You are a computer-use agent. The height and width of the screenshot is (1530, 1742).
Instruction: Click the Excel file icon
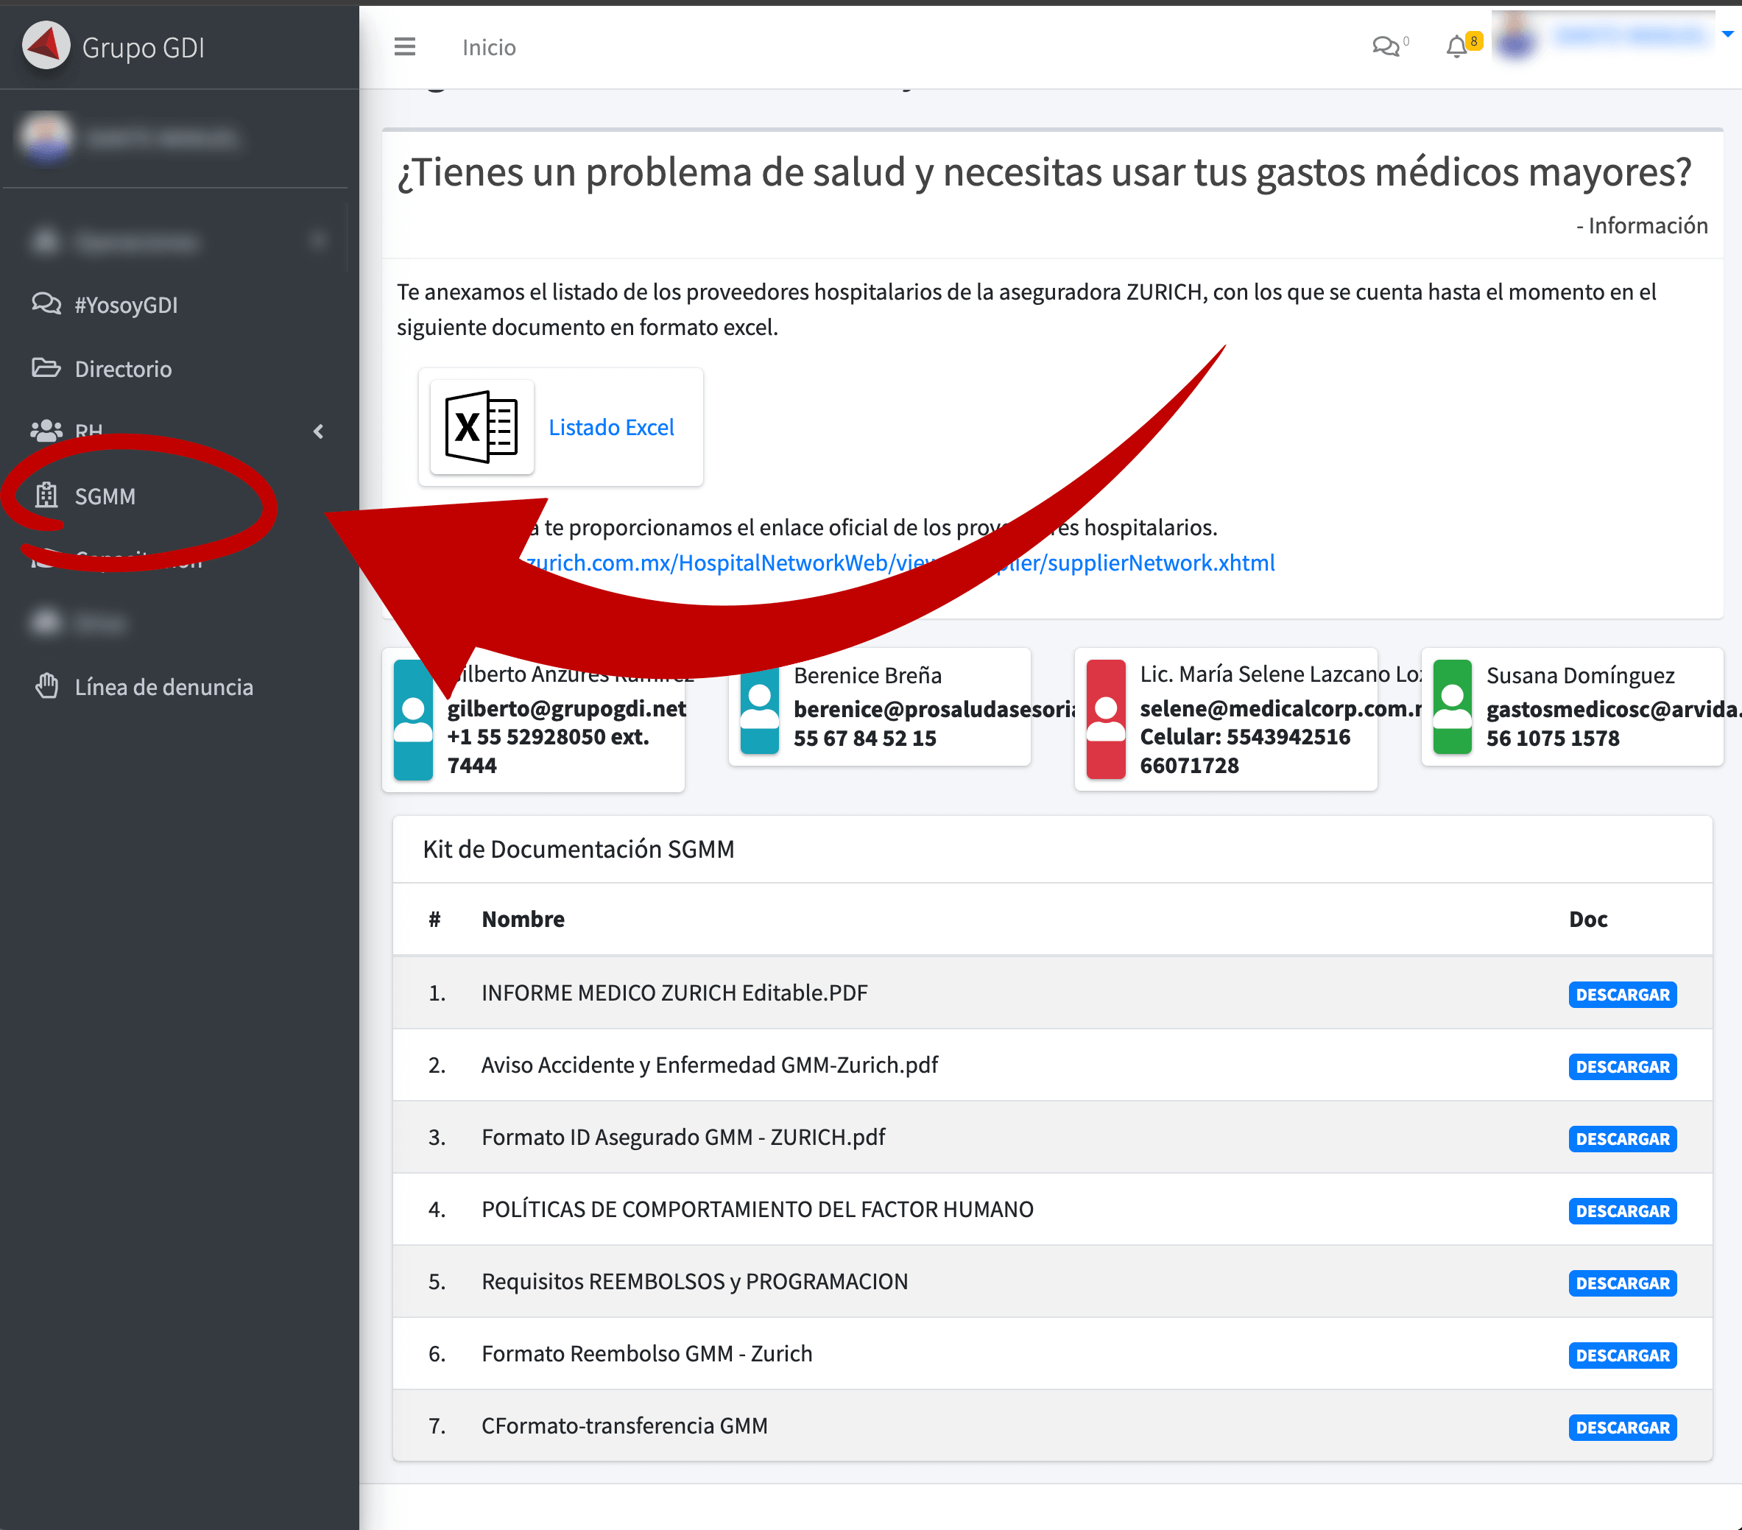pos(482,426)
